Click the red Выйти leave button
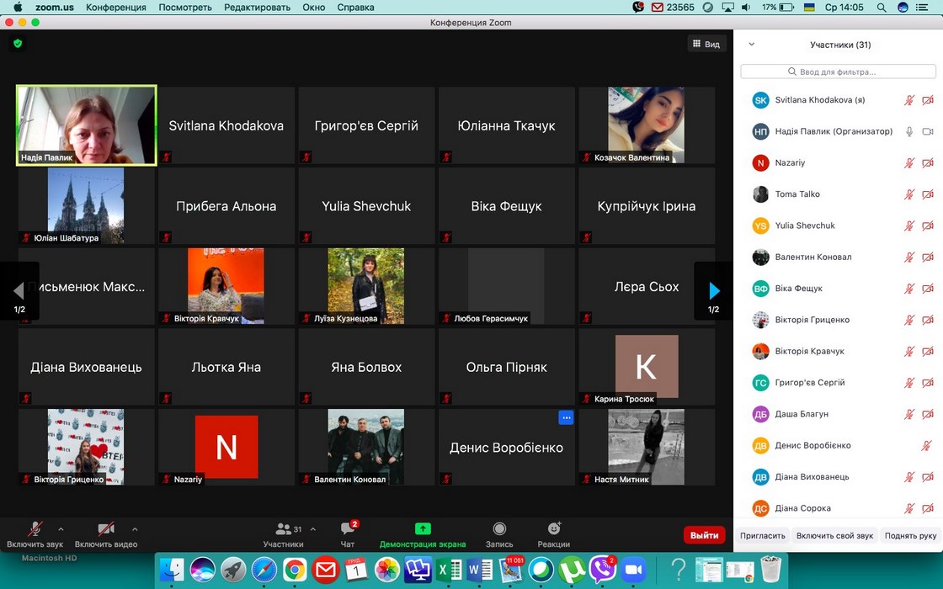 pyautogui.click(x=704, y=535)
